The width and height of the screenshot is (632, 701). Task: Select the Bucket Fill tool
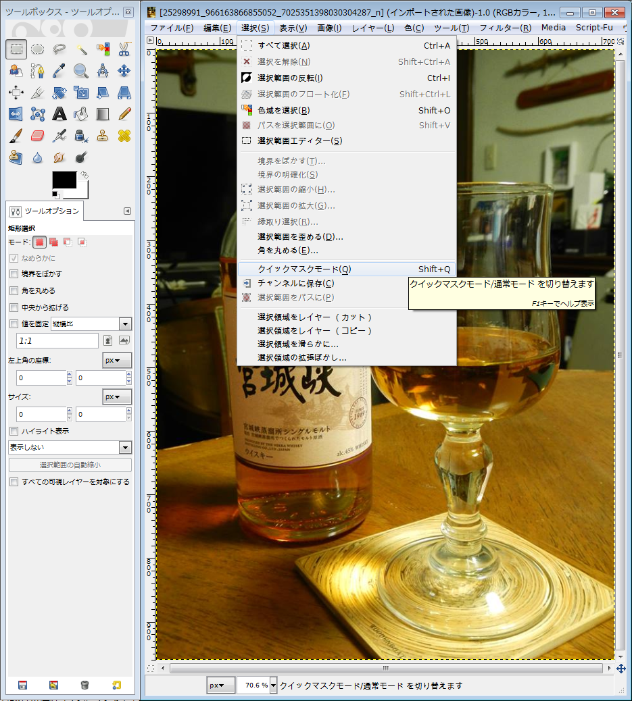coord(81,113)
